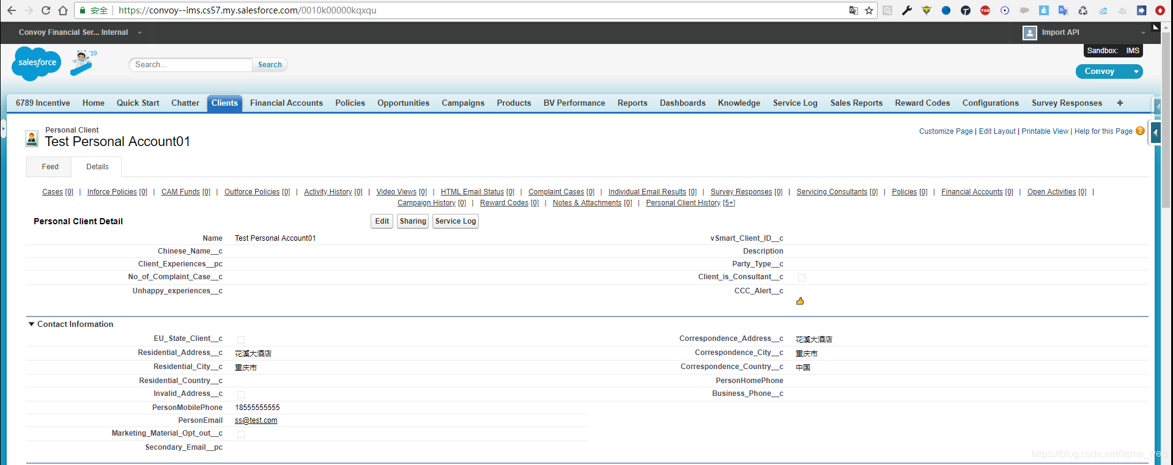Image resolution: width=1173 pixels, height=465 pixels.
Task: Click the blue chain link extension icon
Action: point(1103,10)
